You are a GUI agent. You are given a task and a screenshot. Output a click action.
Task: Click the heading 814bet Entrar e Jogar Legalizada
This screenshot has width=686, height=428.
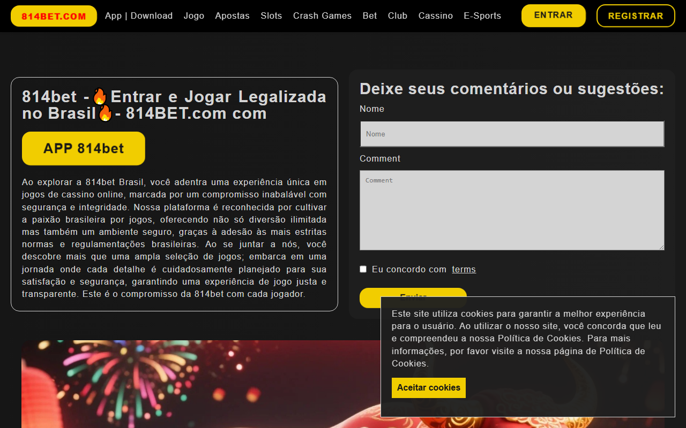pos(174,105)
